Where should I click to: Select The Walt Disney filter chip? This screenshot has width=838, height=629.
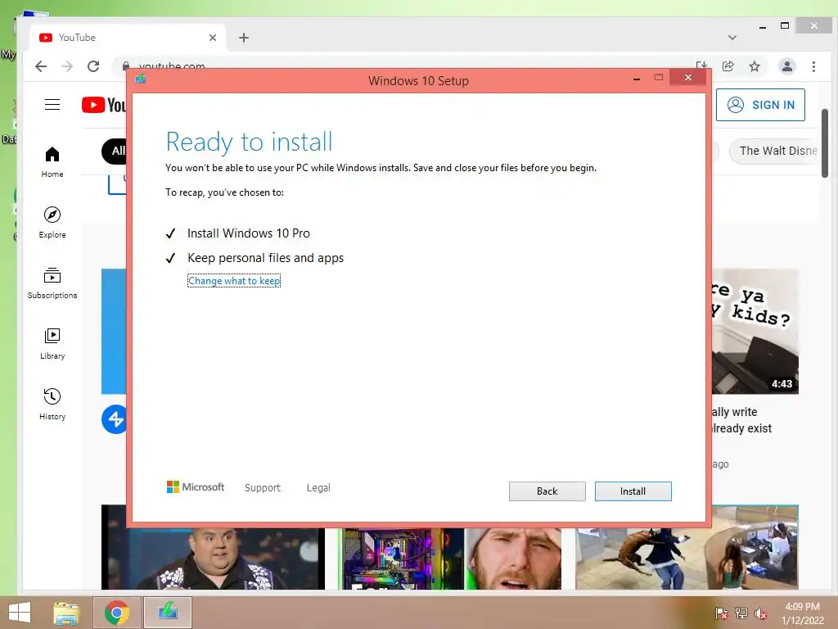[x=774, y=151]
